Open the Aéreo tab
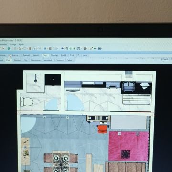The height and width of the screenshot is (172, 172). (x=36, y=55)
